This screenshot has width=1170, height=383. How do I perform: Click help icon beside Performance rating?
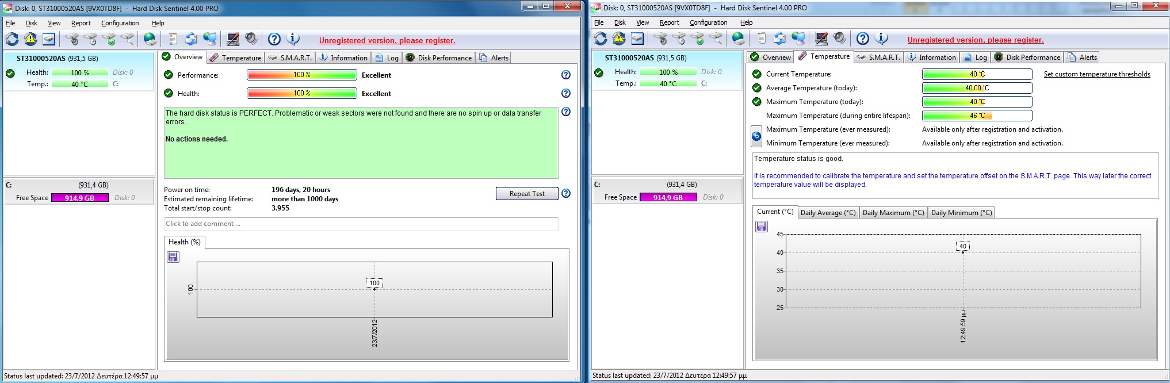pyautogui.click(x=566, y=75)
